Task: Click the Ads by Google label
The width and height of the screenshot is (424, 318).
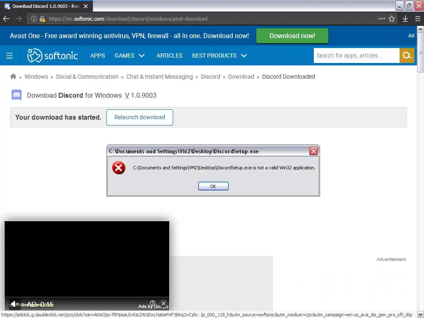Action: point(153,306)
